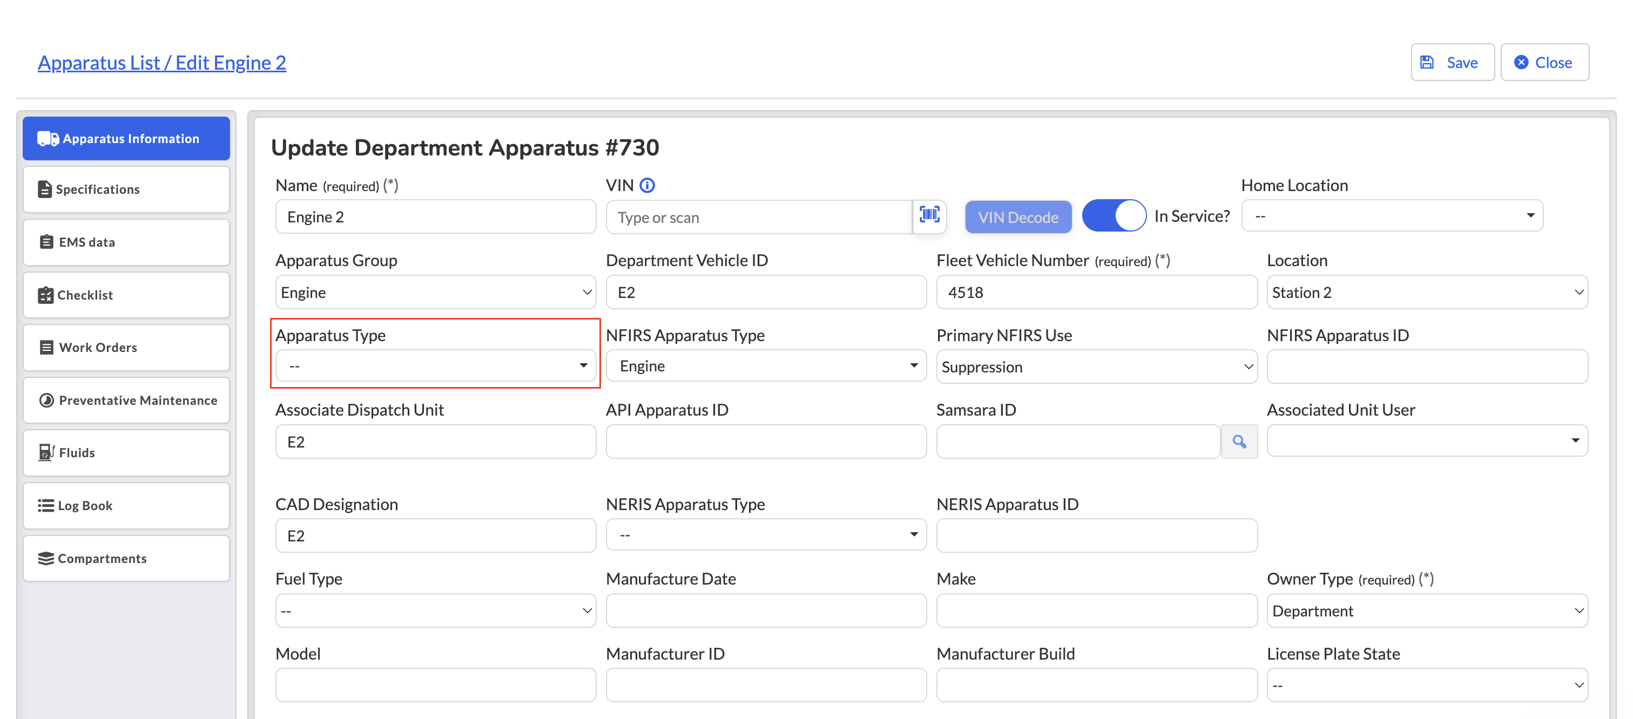
Task: Click the Department Vehicle ID field
Action: point(766,292)
